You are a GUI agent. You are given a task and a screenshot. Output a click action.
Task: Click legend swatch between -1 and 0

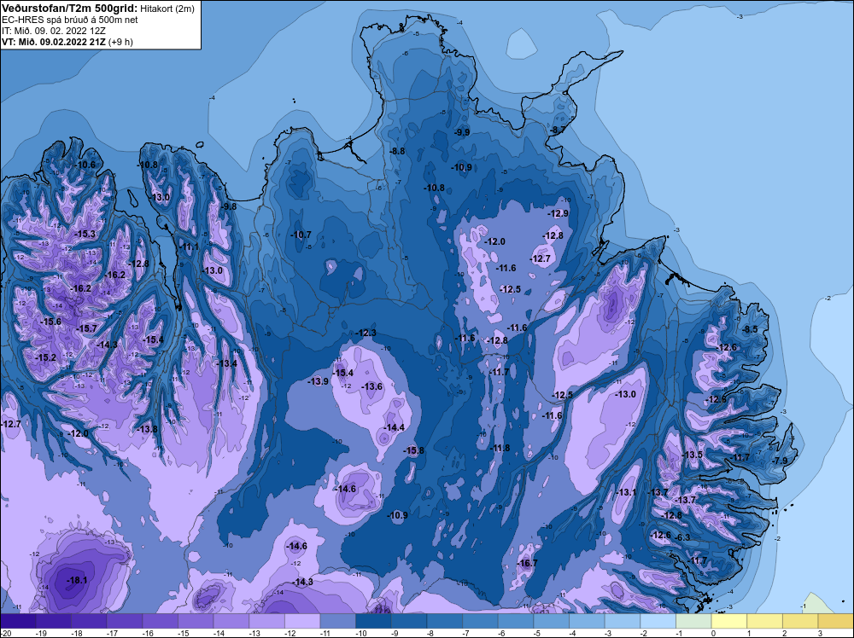[x=693, y=622]
